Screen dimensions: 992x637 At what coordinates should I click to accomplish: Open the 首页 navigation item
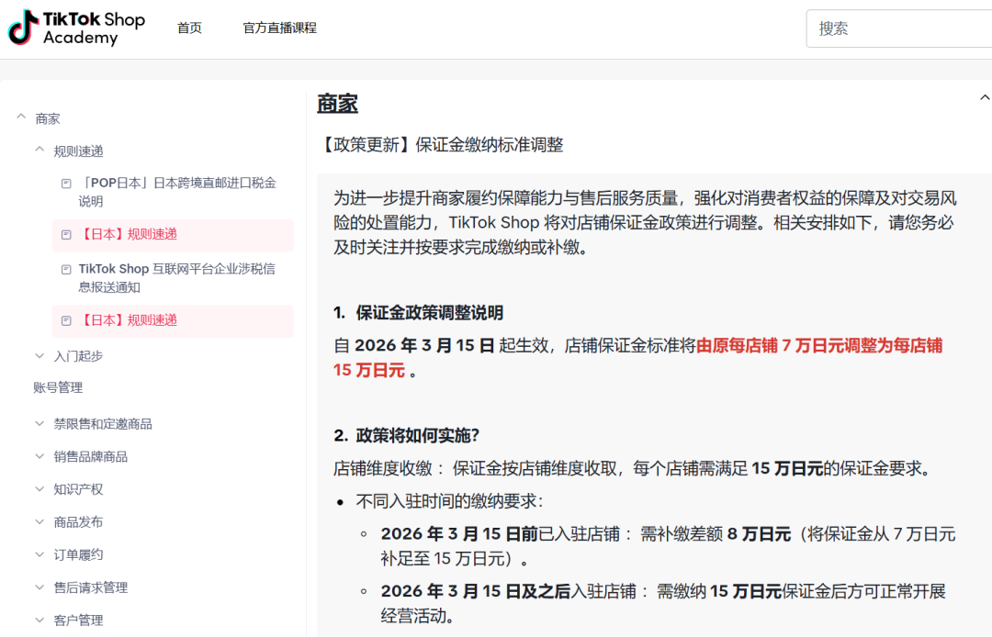pos(189,28)
